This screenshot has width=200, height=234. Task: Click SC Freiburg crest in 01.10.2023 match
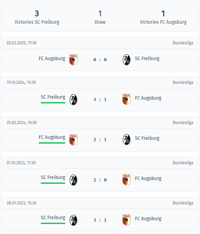point(73,180)
